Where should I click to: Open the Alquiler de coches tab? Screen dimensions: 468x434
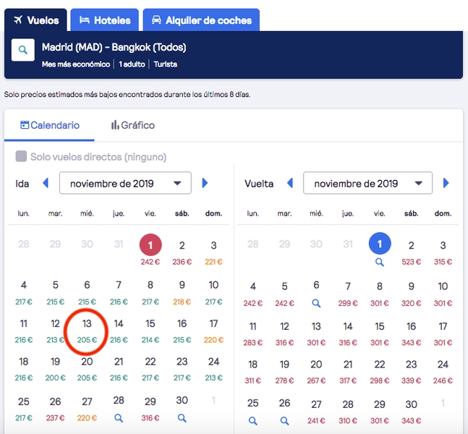[202, 20]
